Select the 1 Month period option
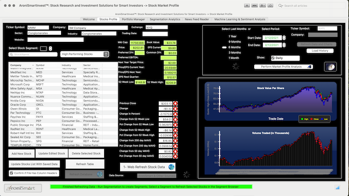The height and width of the screenshot is (196, 349). click(x=233, y=58)
